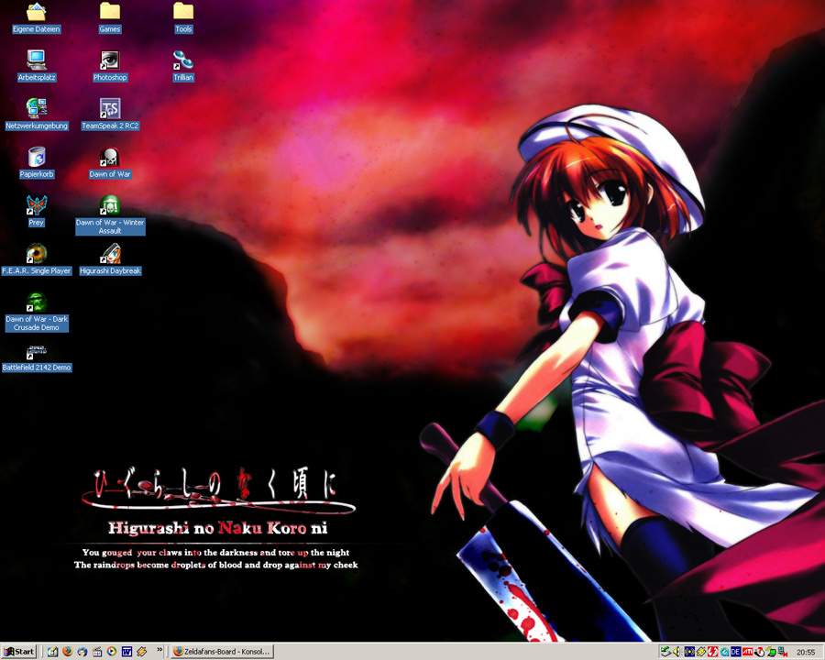This screenshot has width=825, height=660.
Task: Select the Battlefield 2142 Demo shortcut
Action: (x=37, y=358)
